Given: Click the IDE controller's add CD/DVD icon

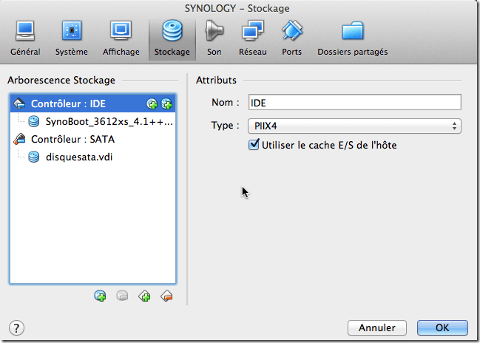Looking at the screenshot, I should coord(152,104).
